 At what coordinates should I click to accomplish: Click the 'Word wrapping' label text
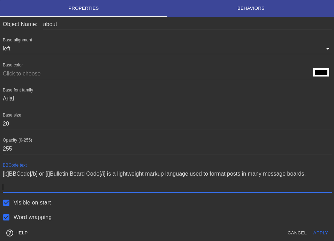click(x=32, y=217)
